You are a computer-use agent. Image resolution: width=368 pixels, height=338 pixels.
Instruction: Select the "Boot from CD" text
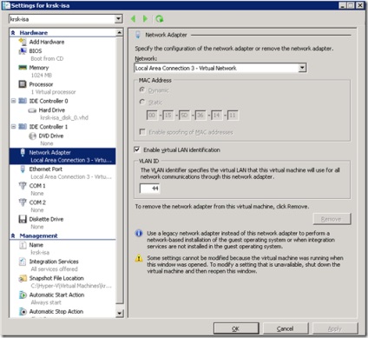point(47,59)
